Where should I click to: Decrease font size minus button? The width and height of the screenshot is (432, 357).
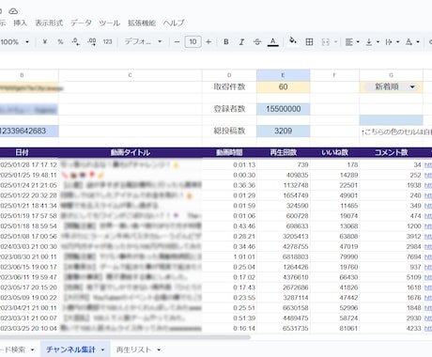177,41
